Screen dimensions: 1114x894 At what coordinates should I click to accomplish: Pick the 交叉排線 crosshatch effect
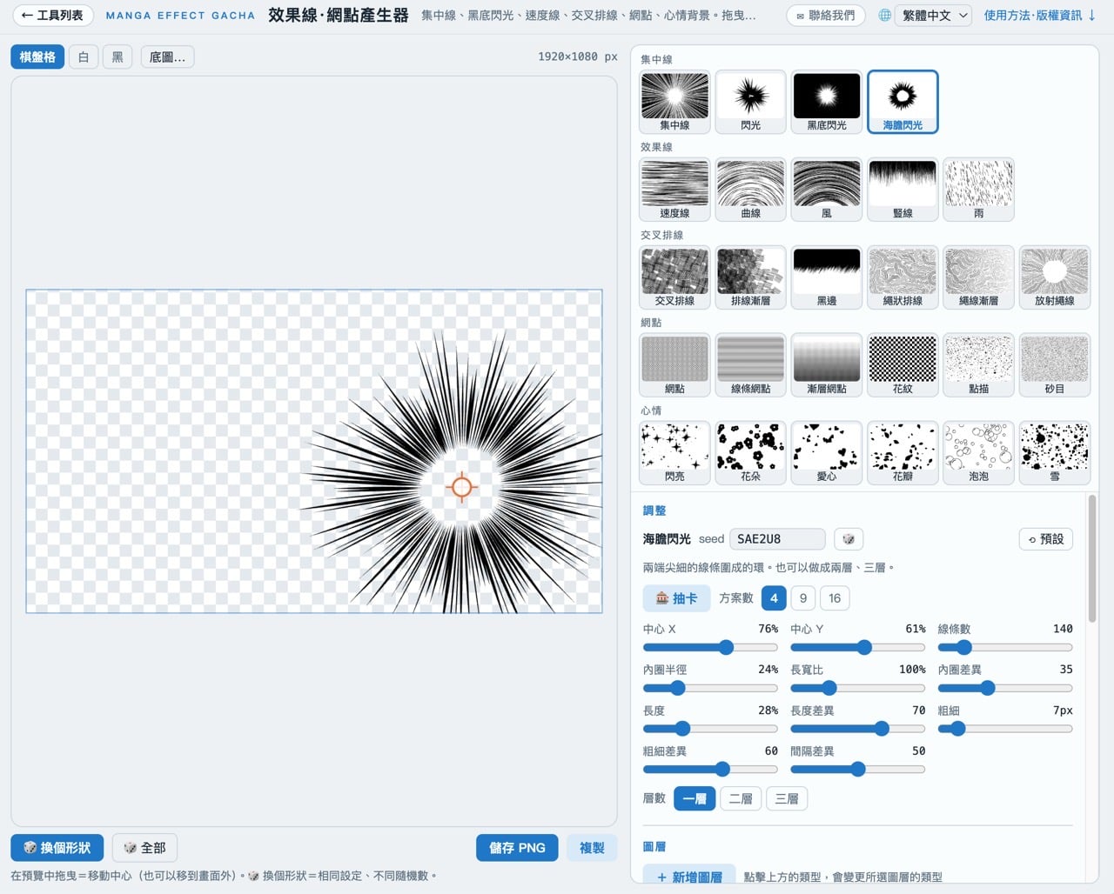point(674,277)
